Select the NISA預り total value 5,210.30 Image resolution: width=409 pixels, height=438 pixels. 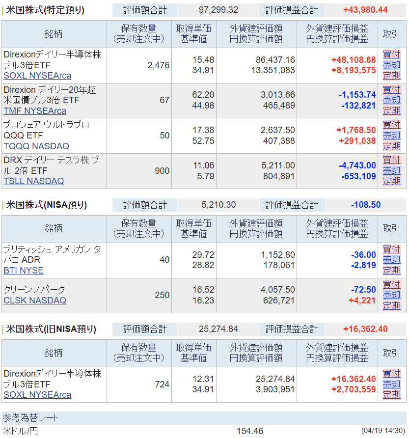tap(219, 205)
